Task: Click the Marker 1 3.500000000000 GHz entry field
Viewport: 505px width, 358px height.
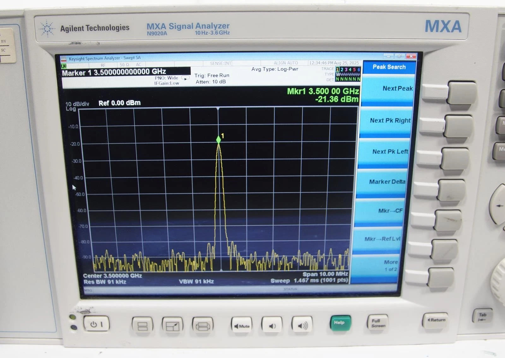Action: [x=126, y=72]
